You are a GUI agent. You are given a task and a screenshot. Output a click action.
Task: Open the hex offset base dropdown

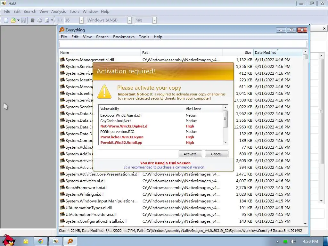click(154, 20)
